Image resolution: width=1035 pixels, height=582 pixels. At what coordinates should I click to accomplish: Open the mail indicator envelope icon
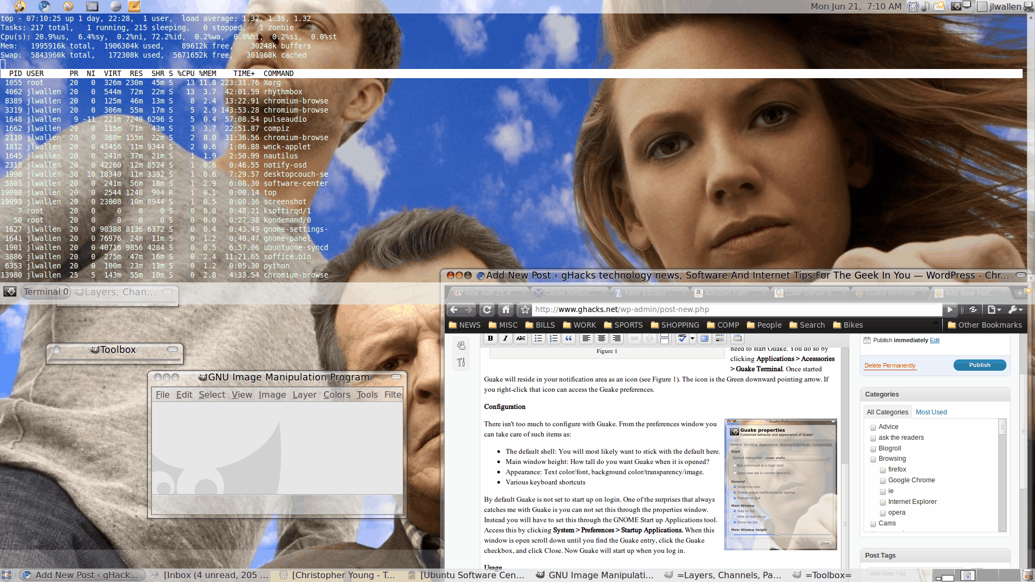(939, 6)
